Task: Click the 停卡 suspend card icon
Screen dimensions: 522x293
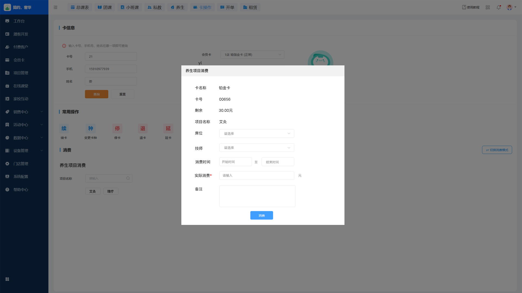Action: (x=117, y=129)
